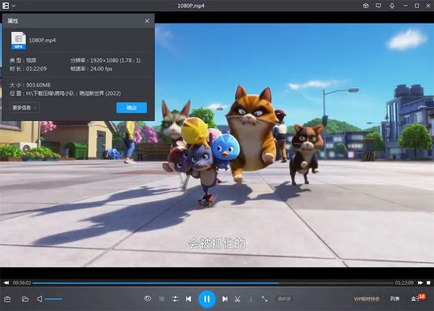Open file with the folder icon
The image size is (434, 311).
25,299
